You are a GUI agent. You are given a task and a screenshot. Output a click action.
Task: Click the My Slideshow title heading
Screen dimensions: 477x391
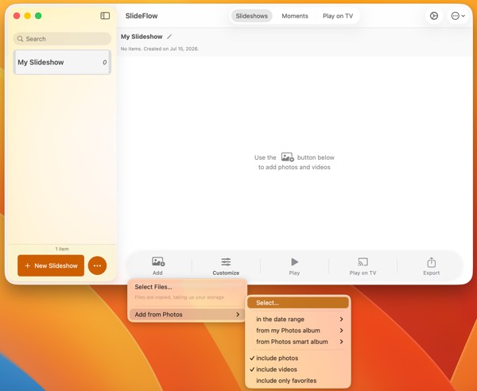pyautogui.click(x=142, y=37)
